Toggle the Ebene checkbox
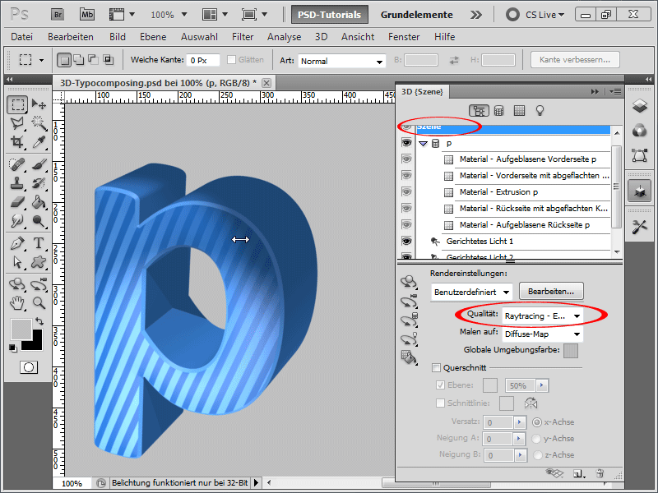 [440, 385]
